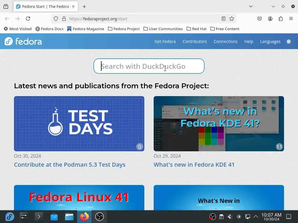Expand the Red Hat bookmark folder
The height and width of the screenshot is (223, 298).
(196, 29)
